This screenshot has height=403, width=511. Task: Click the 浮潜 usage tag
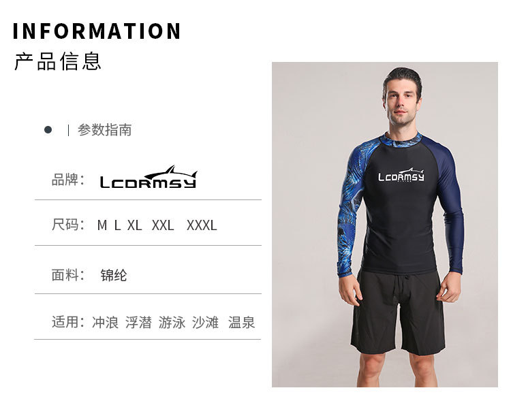[138, 323]
